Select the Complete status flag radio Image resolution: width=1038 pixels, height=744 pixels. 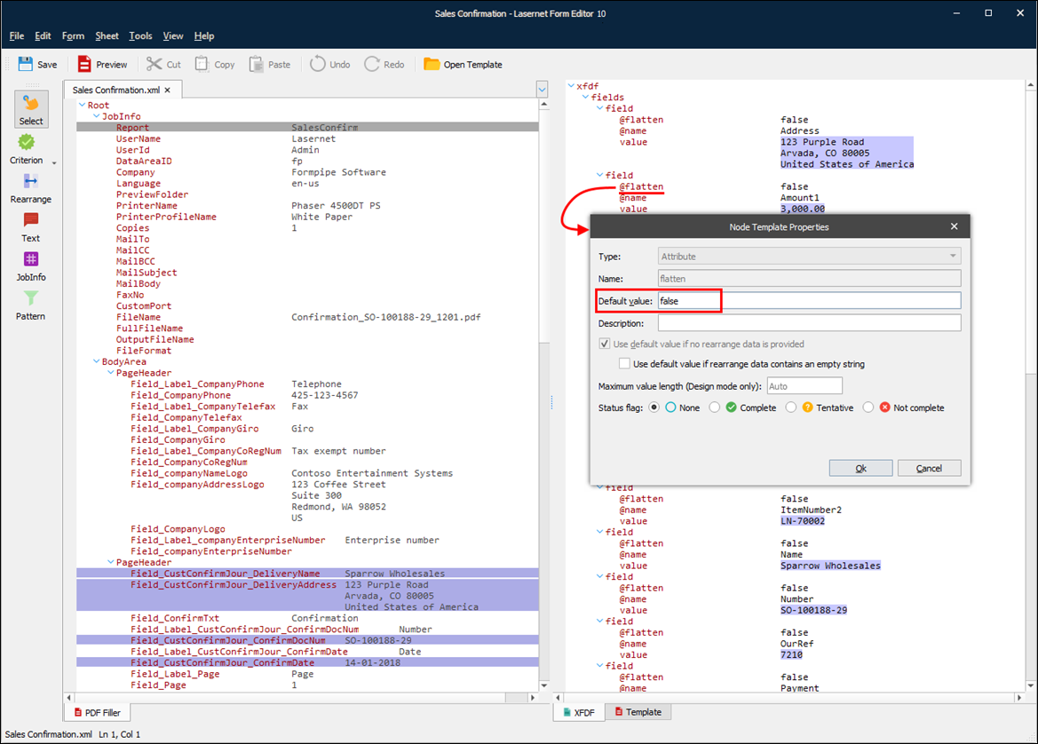(x=714, y=408)
